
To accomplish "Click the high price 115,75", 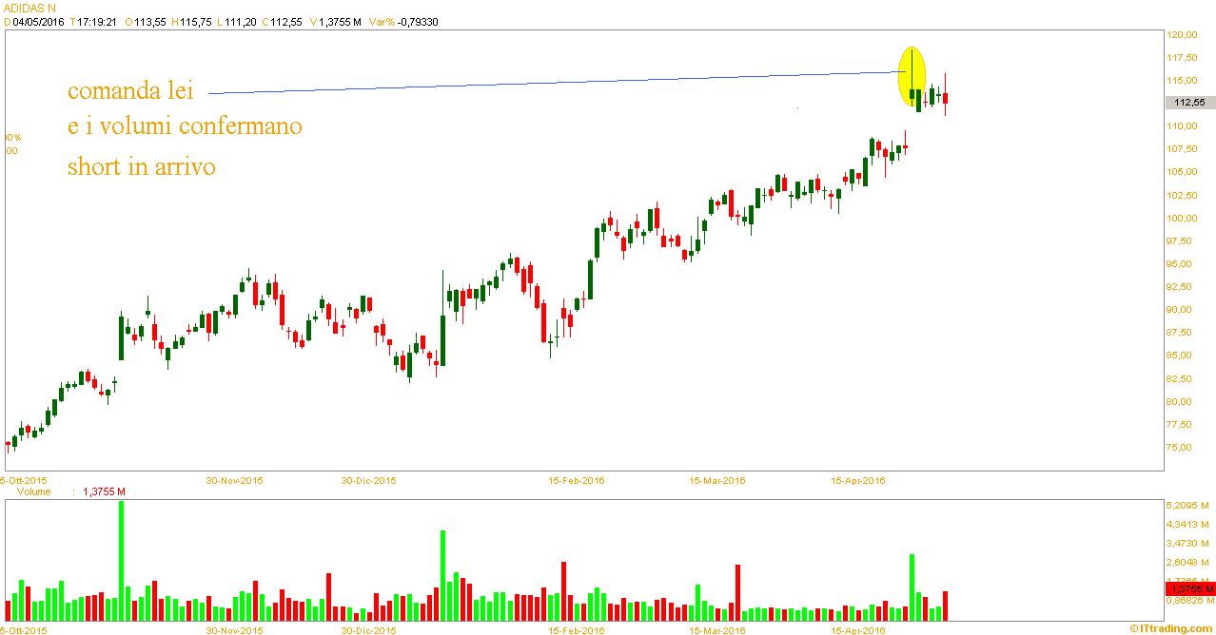I will [196, 20].
